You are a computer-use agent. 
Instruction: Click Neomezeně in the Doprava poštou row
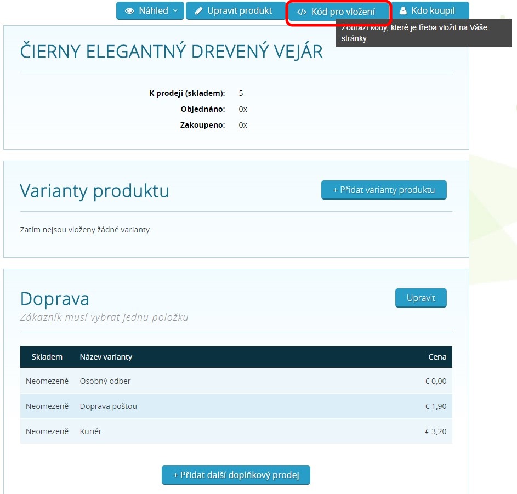[47, 406]
